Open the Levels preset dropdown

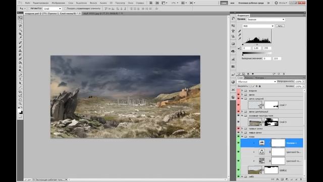tap(266, 19)
